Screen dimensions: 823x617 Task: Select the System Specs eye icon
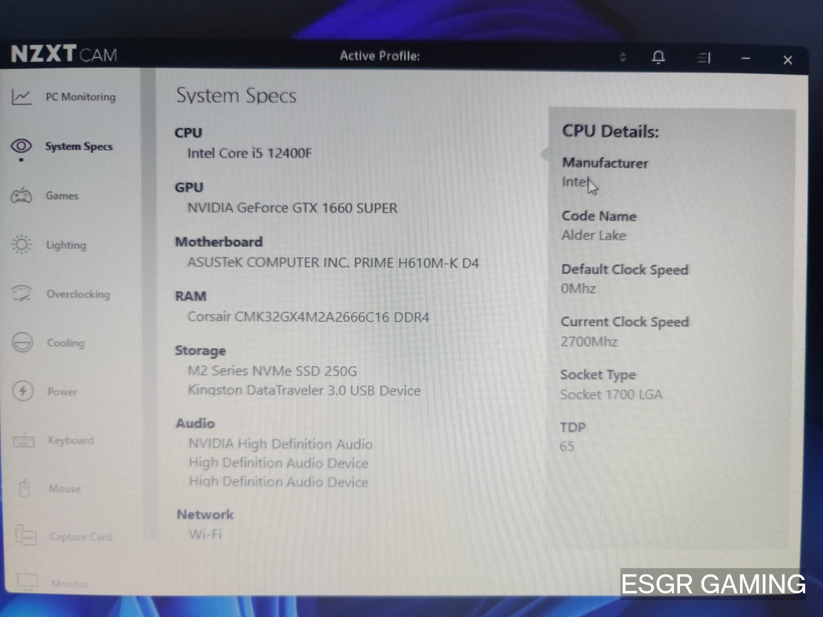[21, 147]
